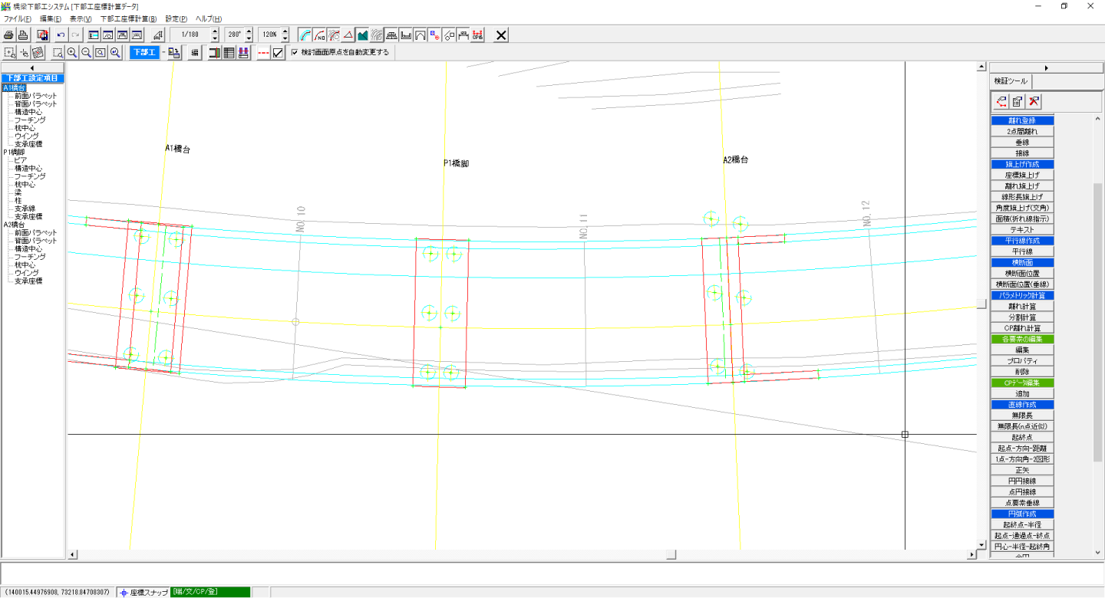Collapse the left panel with arrow button
This screenshot has height=598, width=1105.
(32, 68)
